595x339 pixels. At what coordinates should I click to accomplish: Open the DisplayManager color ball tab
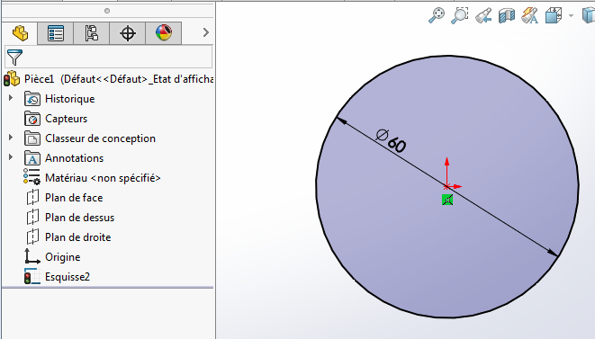pyautogui.click(x=164, y=33)
